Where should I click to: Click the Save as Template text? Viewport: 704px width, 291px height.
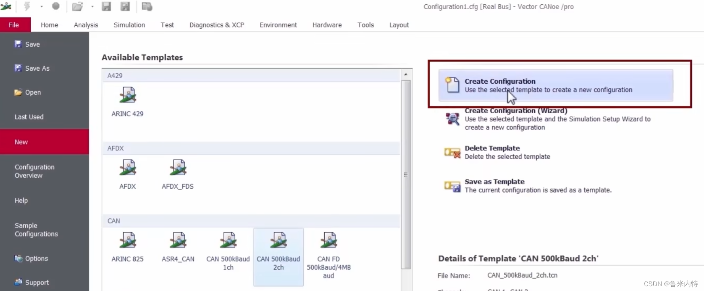495,182
